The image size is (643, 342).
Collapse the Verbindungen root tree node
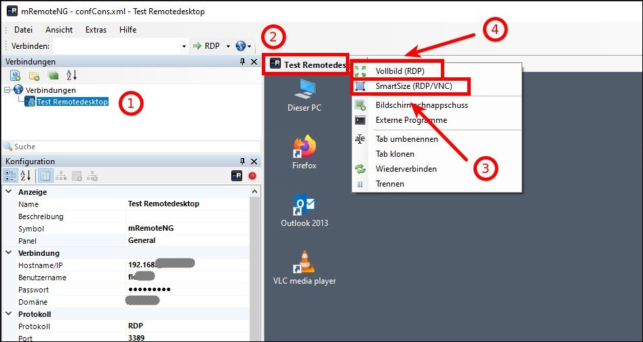tap(7, 90)
